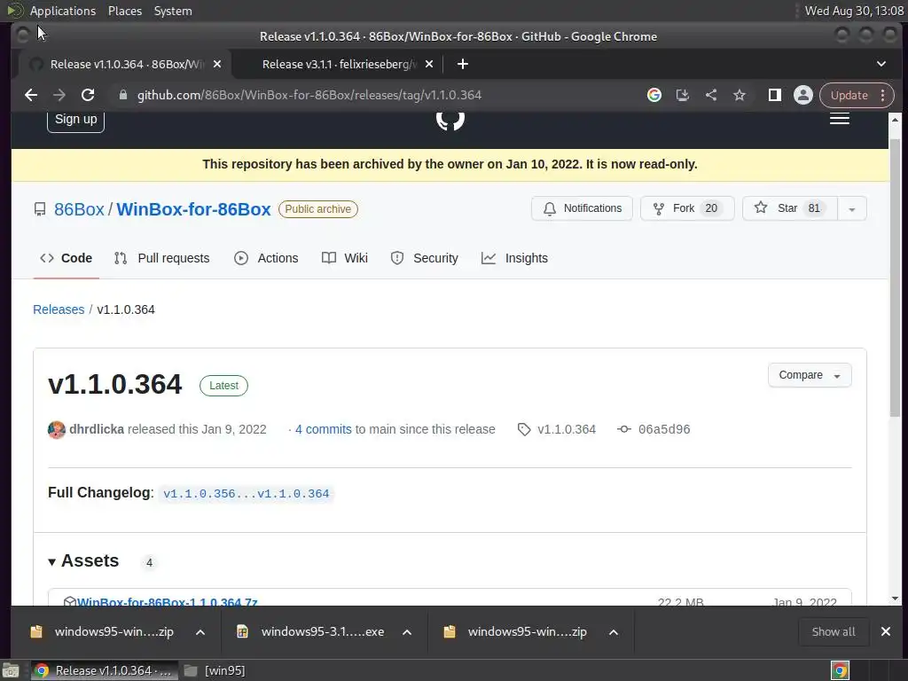Image resolution: width=908 pixels, height=681 pixels.
Task: Open the Chrome profile avatar
Action: pos(803,95)
